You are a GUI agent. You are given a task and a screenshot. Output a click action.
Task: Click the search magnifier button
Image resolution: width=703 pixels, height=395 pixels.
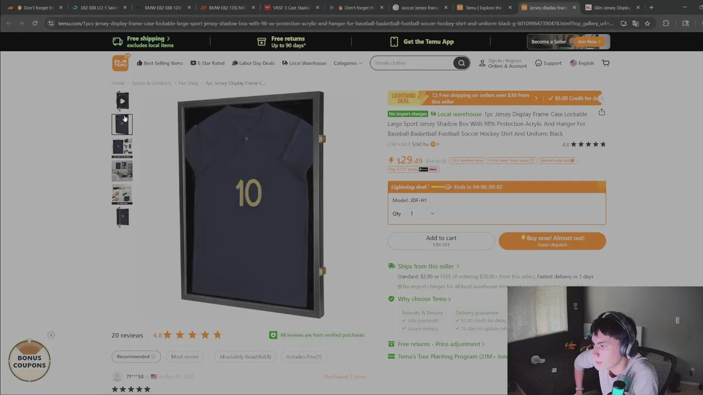click(461, 63)
